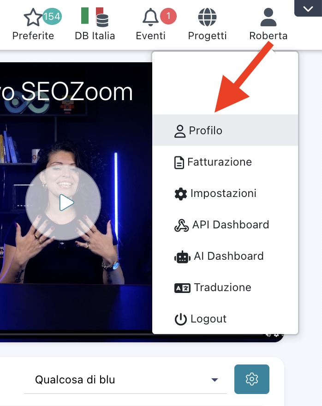322x406 pixels.
Task: Click the Progetti globe icon
Action: tap(207, 17)
